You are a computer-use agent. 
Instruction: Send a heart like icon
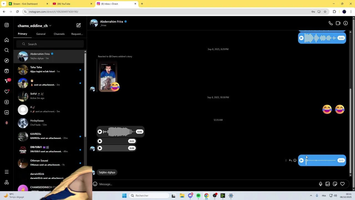click(x=343, y=184)
